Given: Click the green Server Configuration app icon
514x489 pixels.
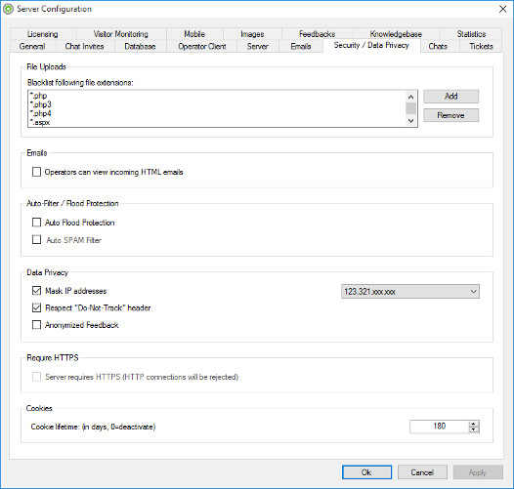Looking at the screenshot, I should (8, 9).
